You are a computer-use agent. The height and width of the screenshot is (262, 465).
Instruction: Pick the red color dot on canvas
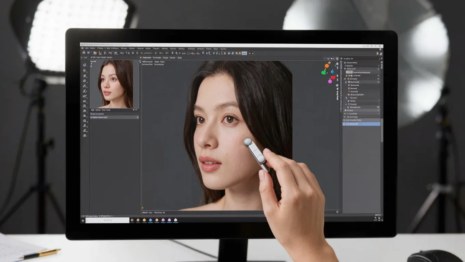(x=333, y=78)
